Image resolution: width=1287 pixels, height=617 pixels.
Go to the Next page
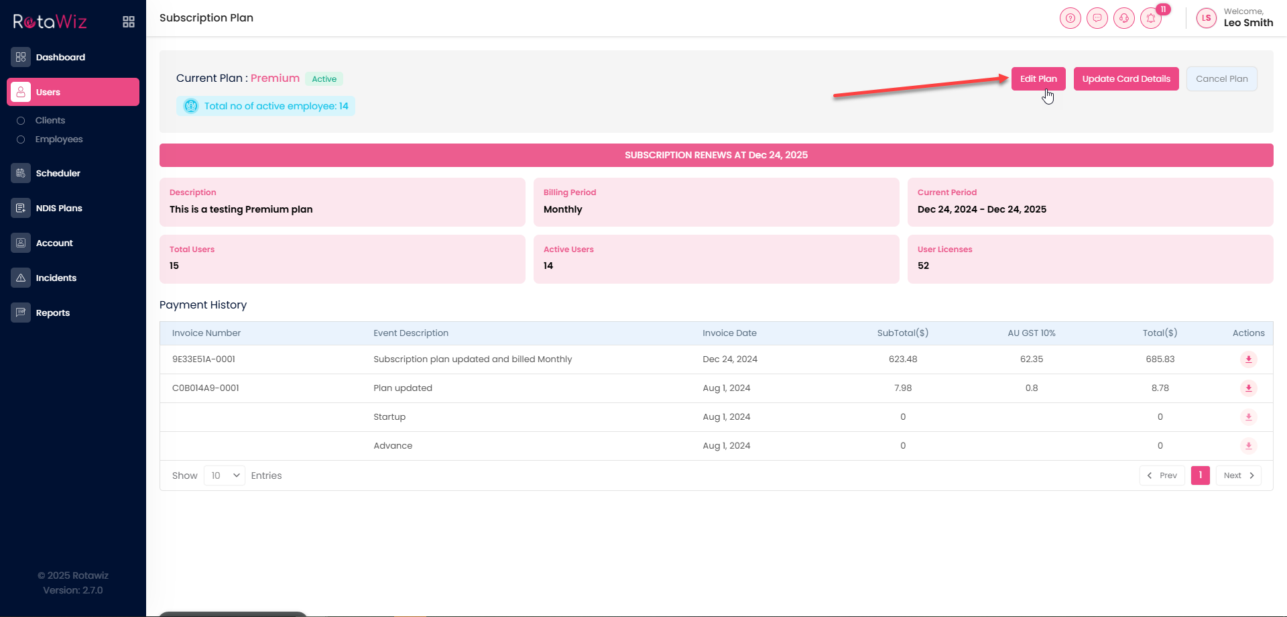1238,475
